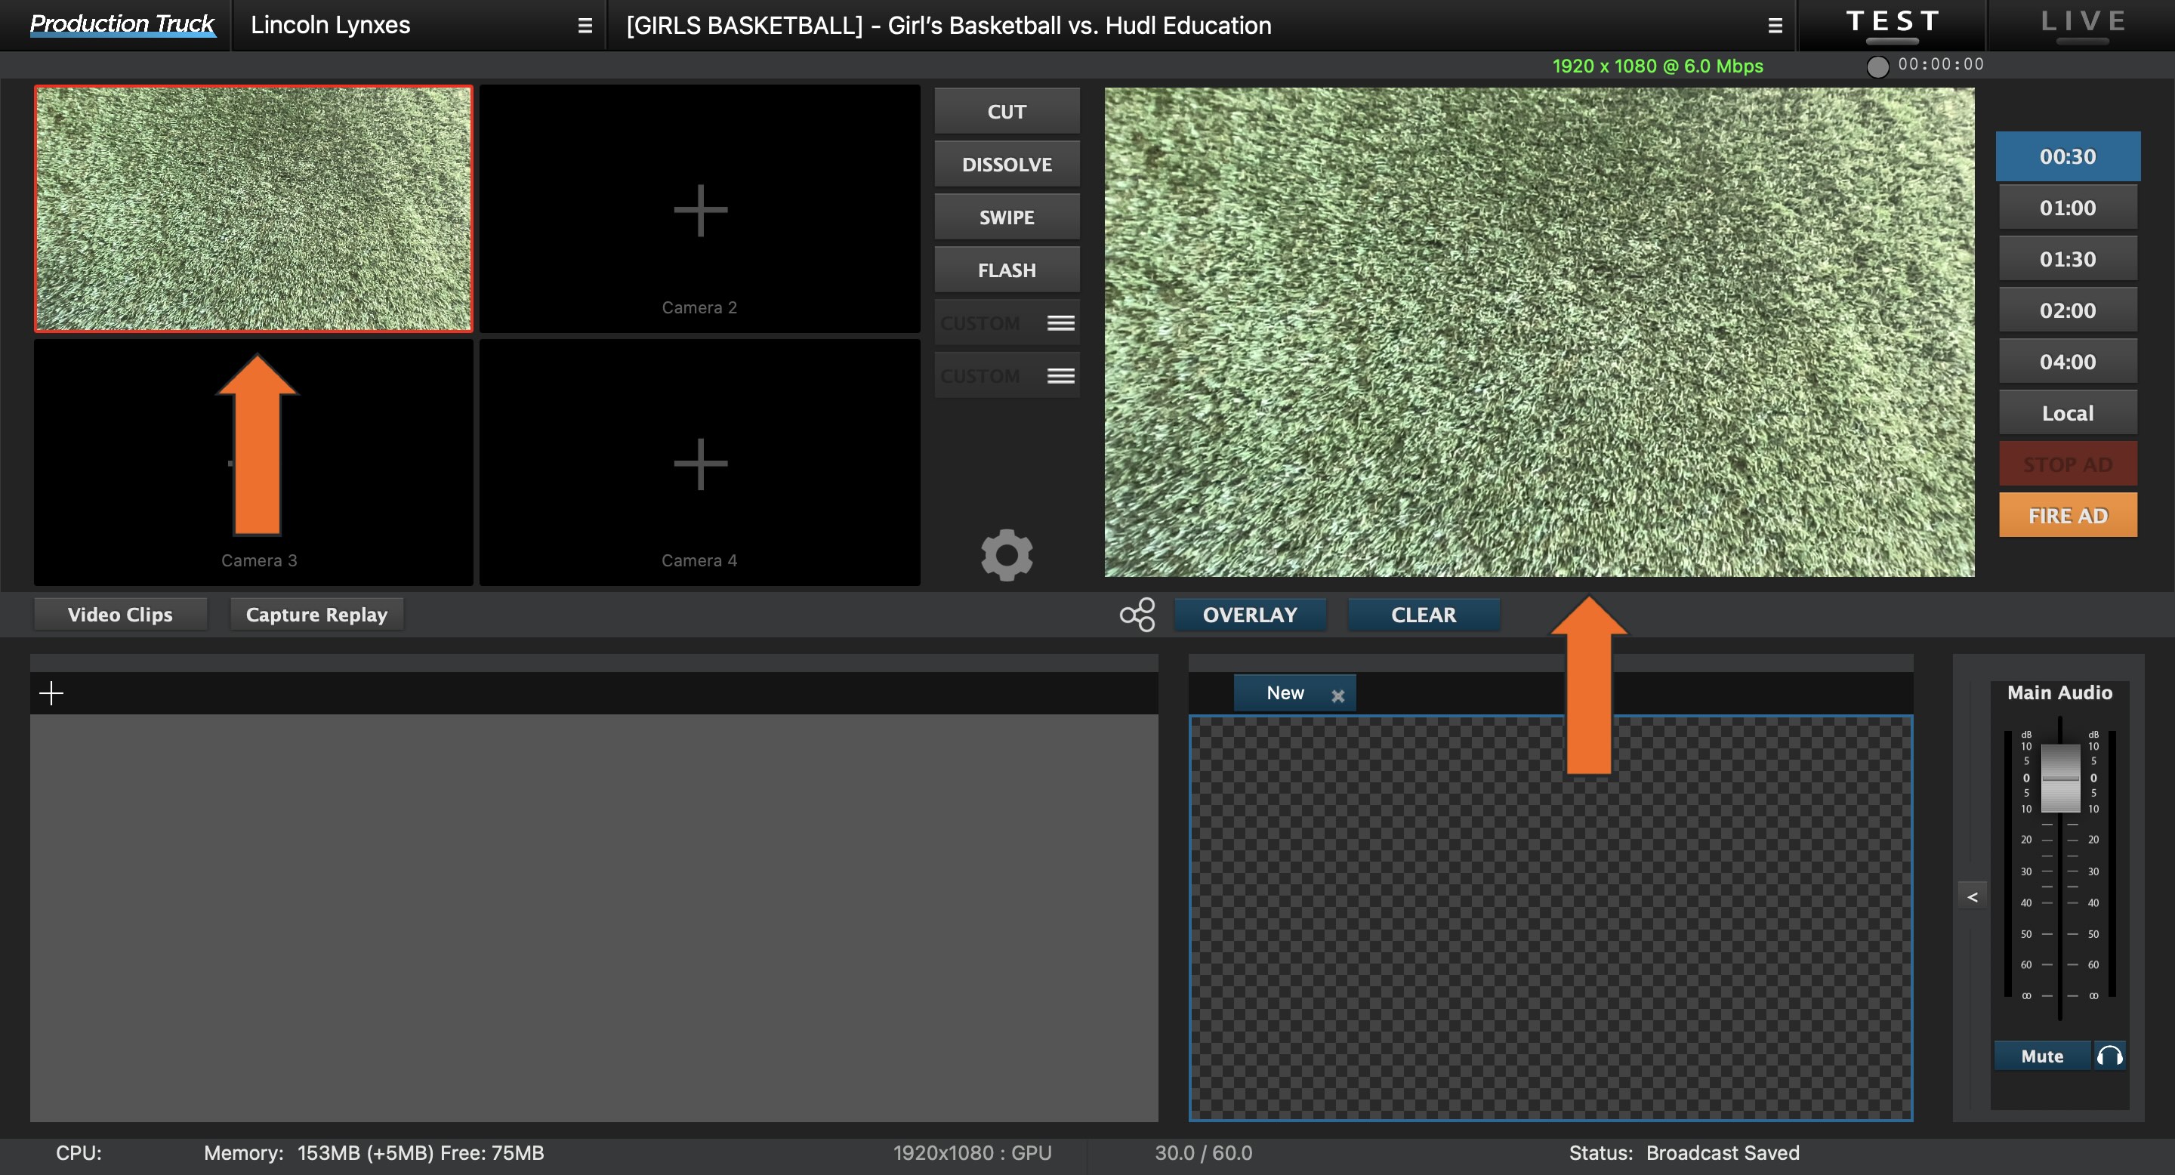
Task: Click the OVERLAY button
Action: (x=1250, y=615)
